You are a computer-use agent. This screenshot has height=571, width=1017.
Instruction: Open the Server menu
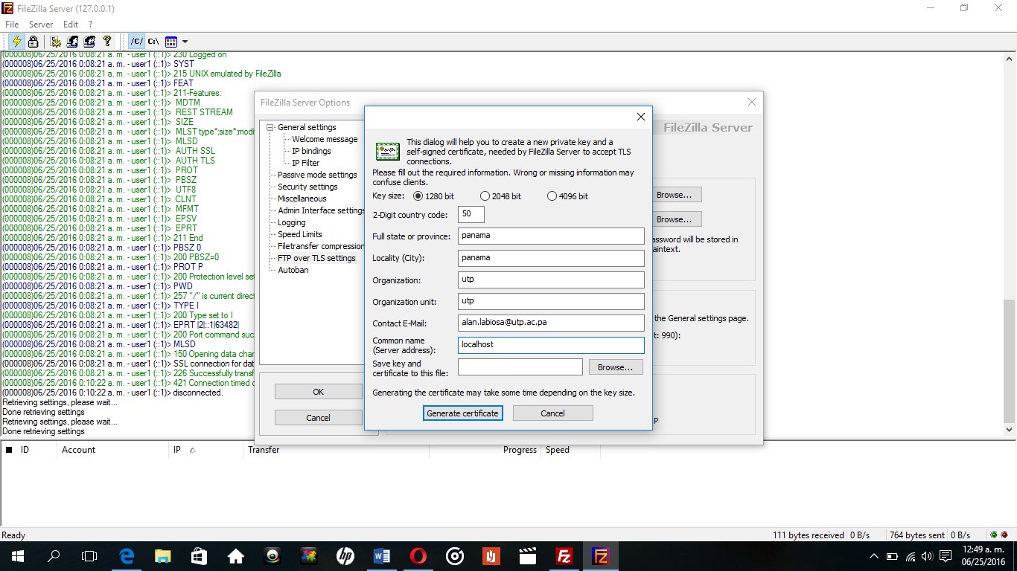(x=40, y=24)
